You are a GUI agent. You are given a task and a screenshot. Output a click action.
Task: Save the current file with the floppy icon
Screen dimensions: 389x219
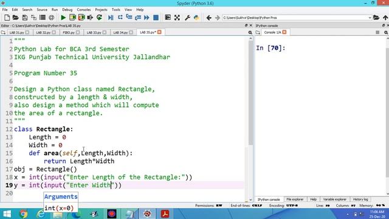pos(24,18)
